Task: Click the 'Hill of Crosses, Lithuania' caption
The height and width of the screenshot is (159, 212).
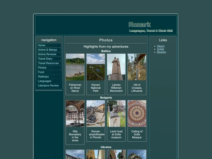Action: 137,88
